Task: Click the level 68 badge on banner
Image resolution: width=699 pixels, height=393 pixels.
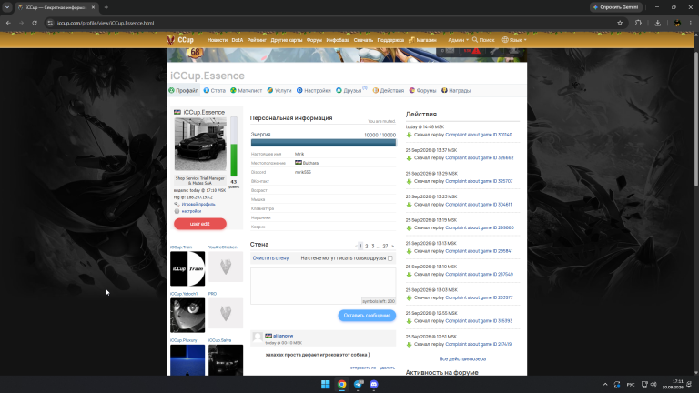Action: (x=195, y=53)
